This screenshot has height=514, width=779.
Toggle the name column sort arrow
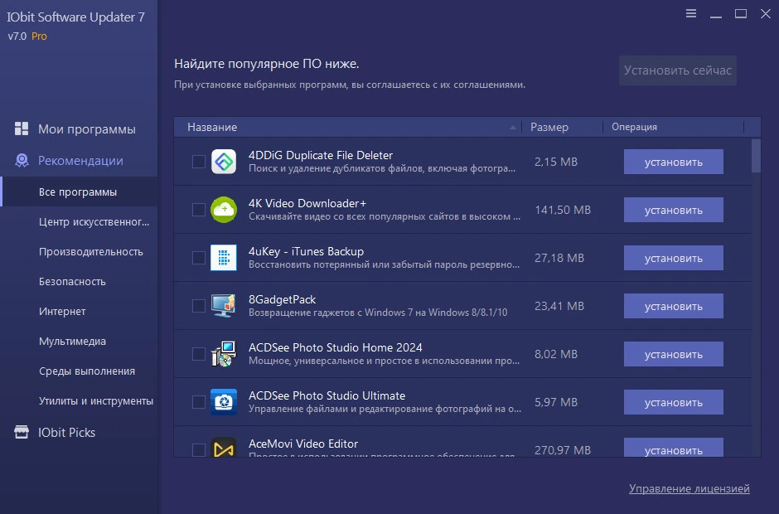click(x=513, y=128)
